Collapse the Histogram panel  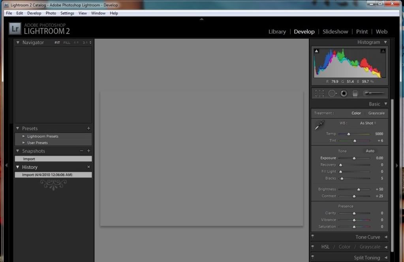[385, 42]
